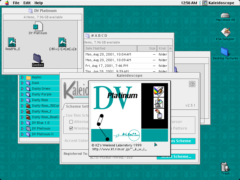The width and height of the screenshot is (240, 180).
Task: Expand the duplex folder row
Action: coord(22,77)
